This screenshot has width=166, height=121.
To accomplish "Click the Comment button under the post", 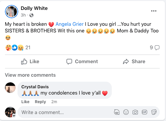I will (x=82, y=61).
